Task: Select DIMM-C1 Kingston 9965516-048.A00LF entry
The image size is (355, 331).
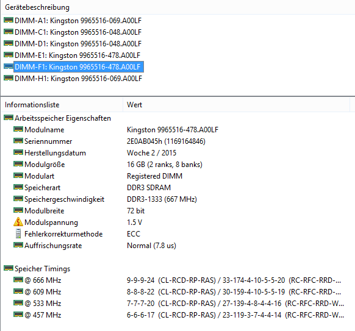Action: click(78, 32)
